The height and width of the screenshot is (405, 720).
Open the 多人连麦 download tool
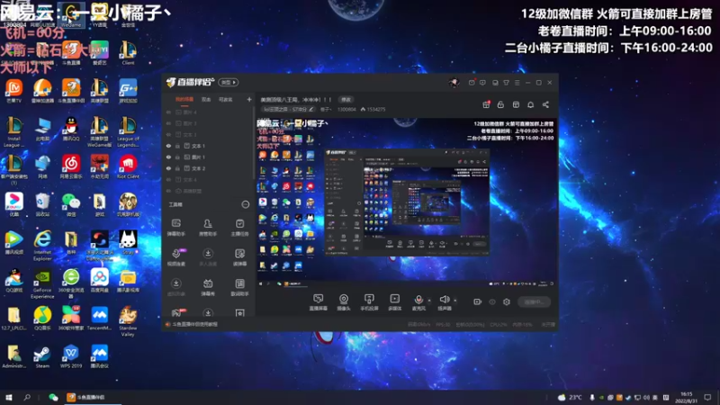[208, 257]
